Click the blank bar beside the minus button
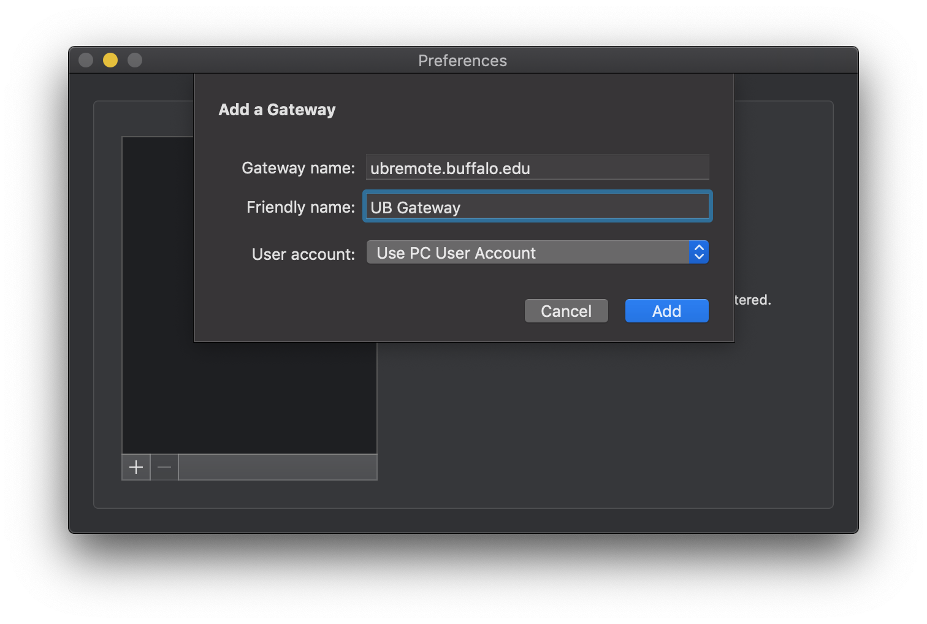Viewport: 927px width, 624px height. tap(277, 468)
